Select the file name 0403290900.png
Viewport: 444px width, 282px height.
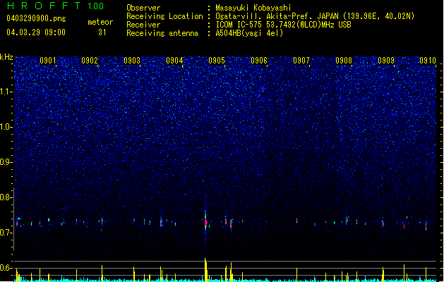[36, 18]
